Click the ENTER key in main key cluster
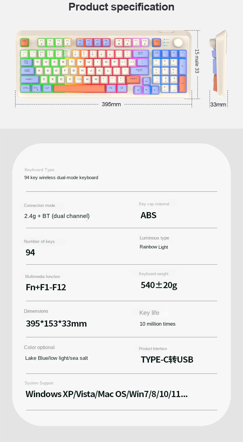The width and height of the screenshot is (243, 442). (x=139, y=71)
